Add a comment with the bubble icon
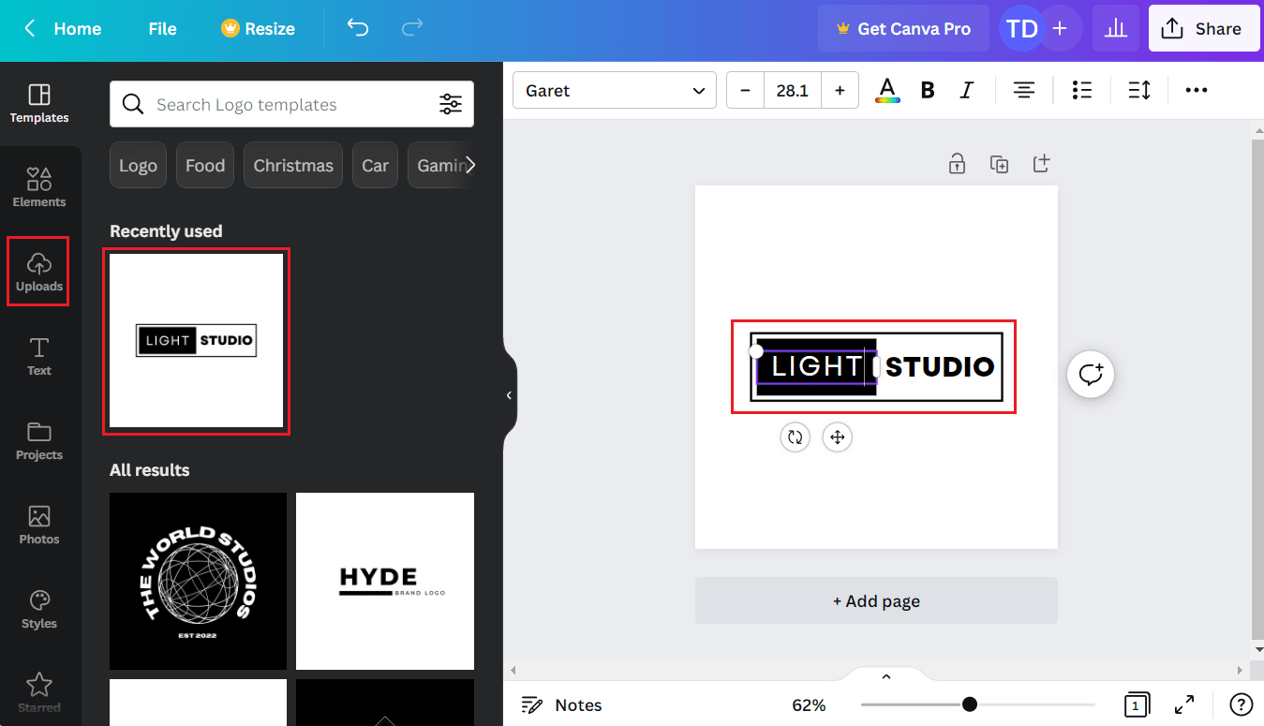The width and height of the screenshot is (1264, 726). [x=1091, y=374]
